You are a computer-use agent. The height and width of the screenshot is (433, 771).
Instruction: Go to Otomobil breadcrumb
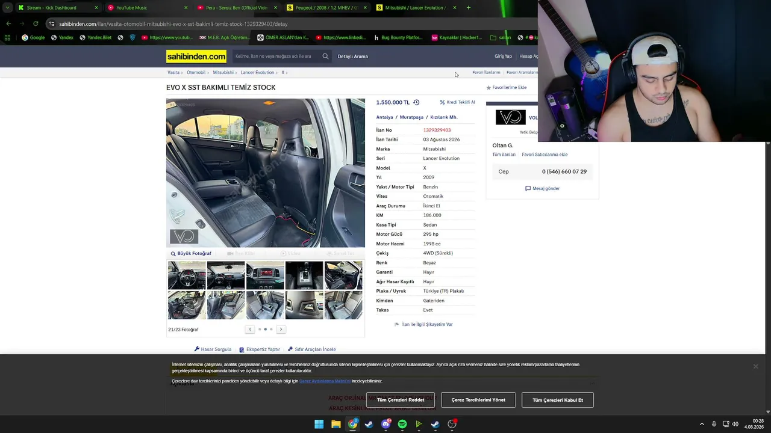tap(196, 72)
